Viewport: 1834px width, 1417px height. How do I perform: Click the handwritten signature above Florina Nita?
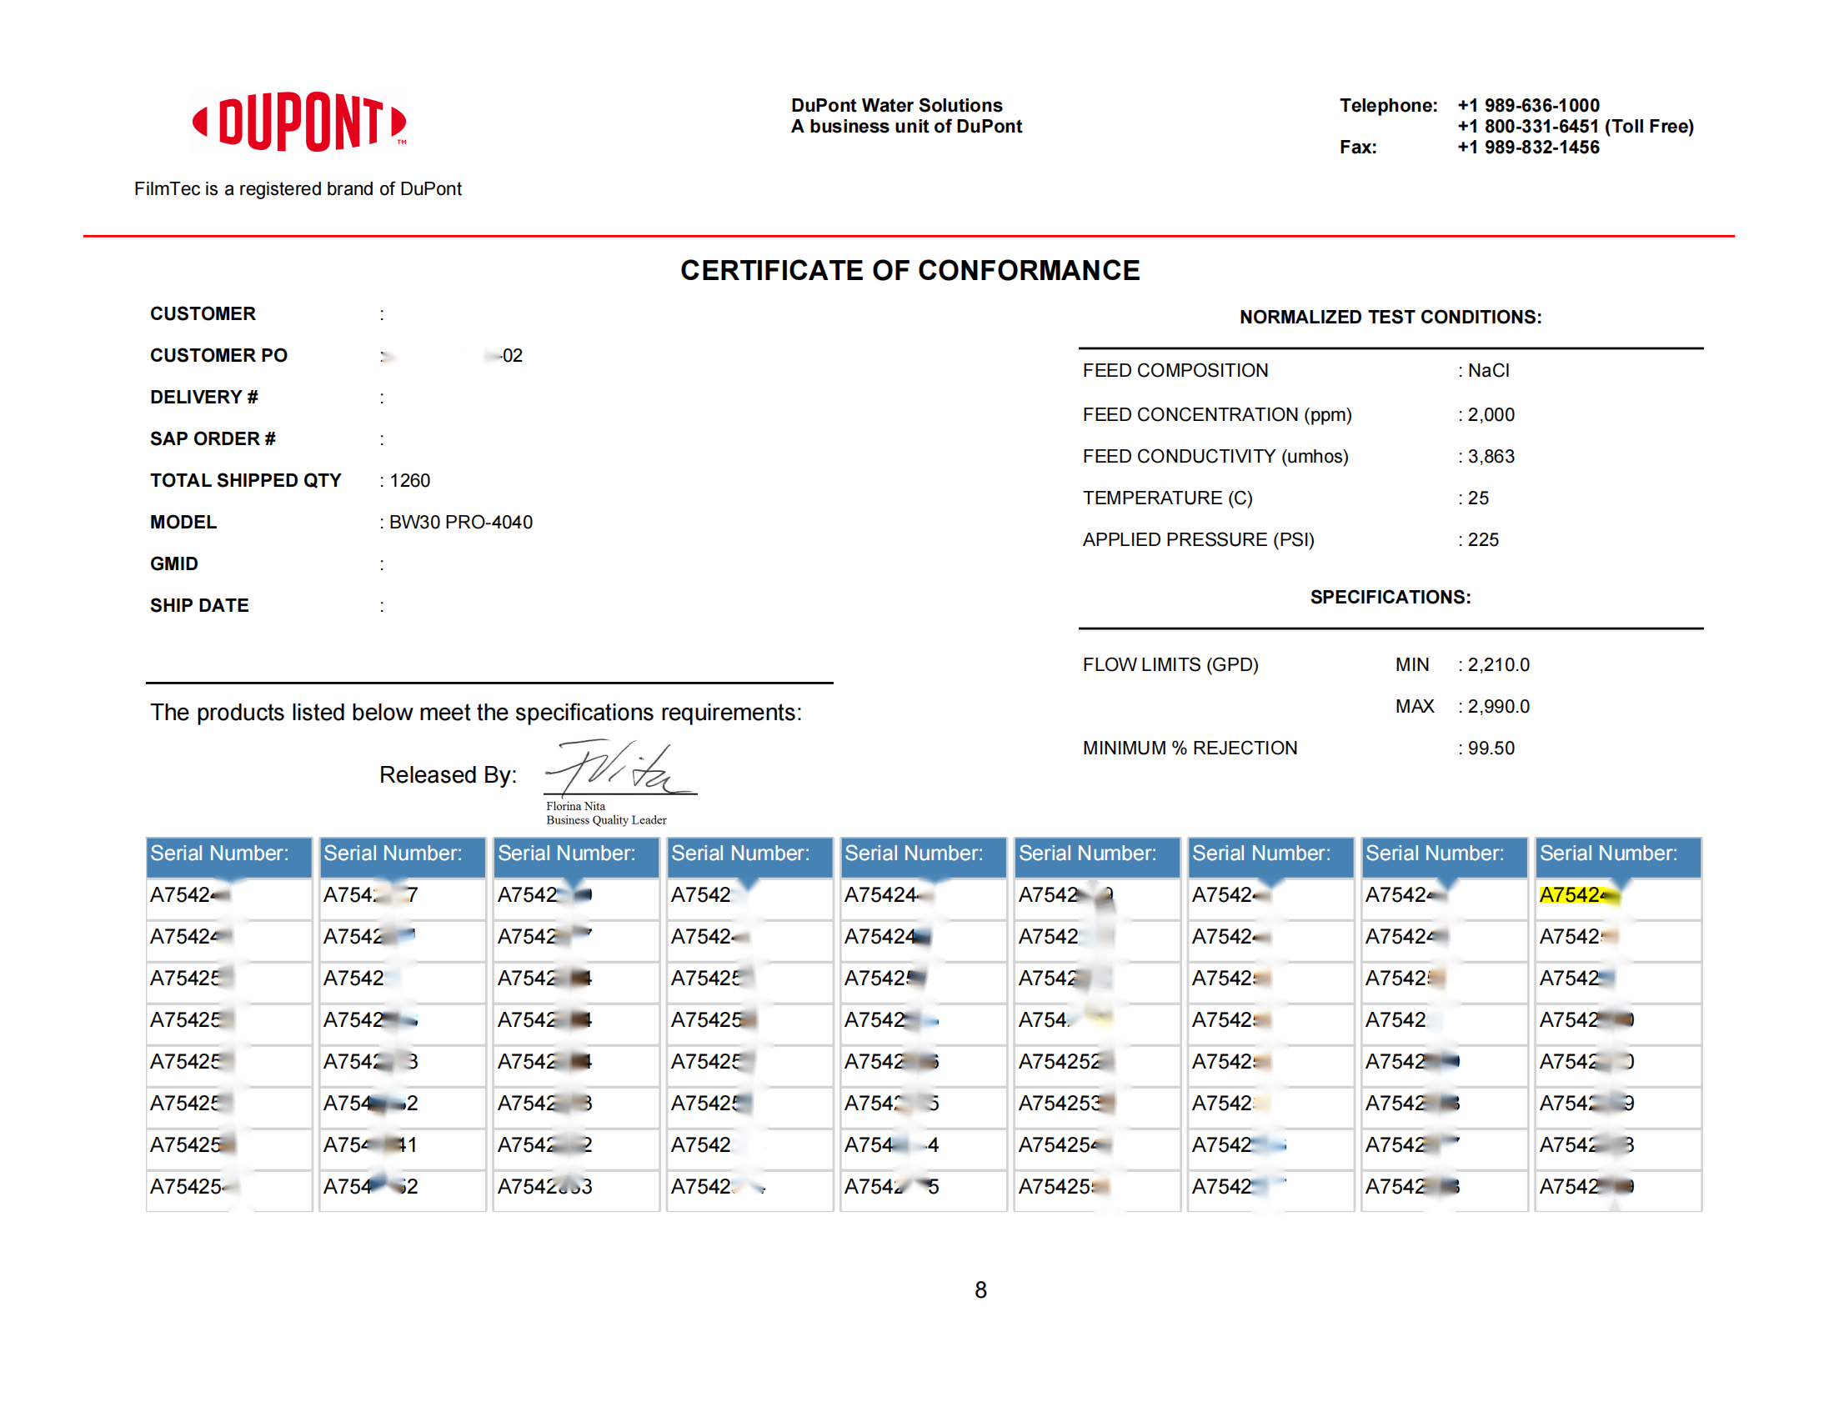(619, 766)
